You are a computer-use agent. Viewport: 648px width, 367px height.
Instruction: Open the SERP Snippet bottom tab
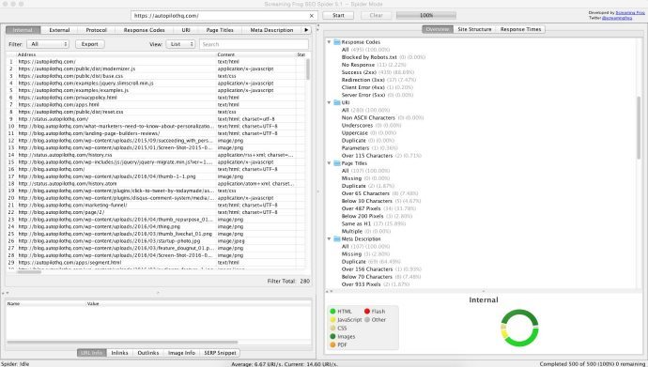(220, 353)
